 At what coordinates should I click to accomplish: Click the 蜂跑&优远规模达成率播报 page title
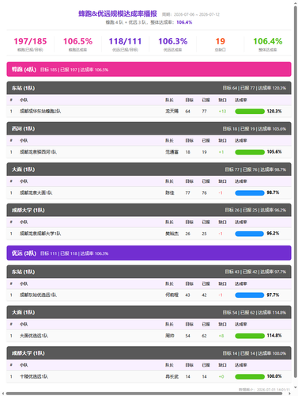click(x=118, y=13)
